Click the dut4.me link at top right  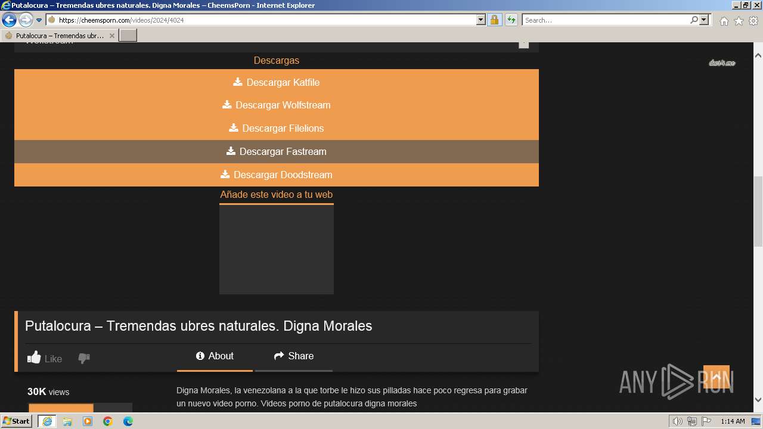(x=722, y=63)
